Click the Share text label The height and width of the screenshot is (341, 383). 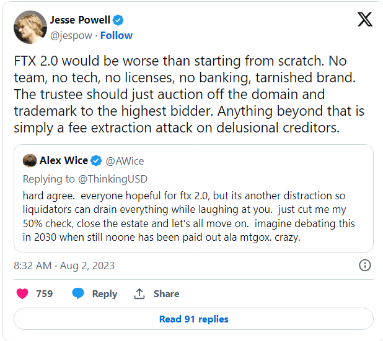[166, 294]
